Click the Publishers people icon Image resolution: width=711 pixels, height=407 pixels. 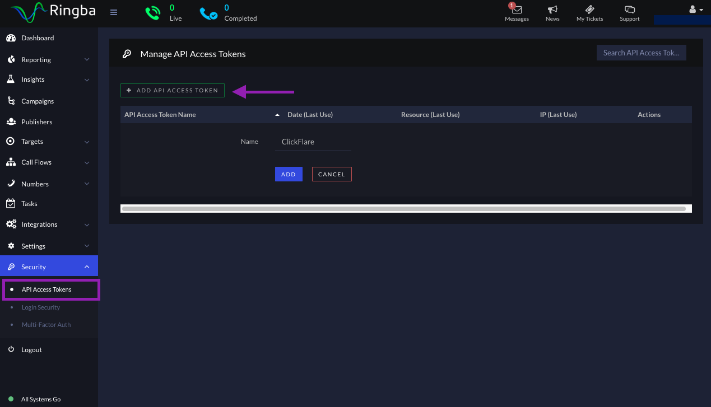click(x=11, y=121)
